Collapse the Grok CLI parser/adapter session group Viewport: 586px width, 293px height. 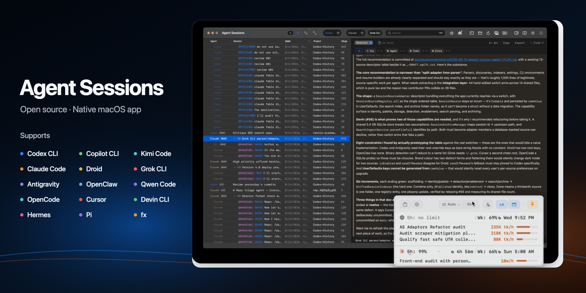(x=234, y=139)
